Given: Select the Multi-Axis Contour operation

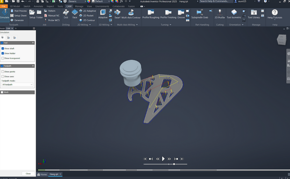Looking at the screenshot, I should (131, 14).
